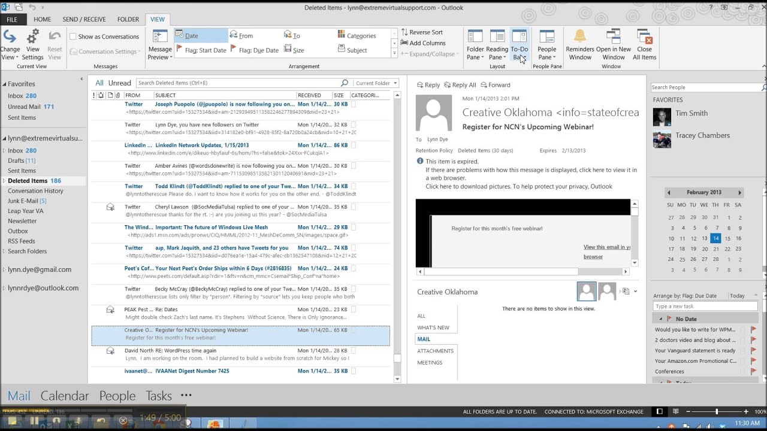
Task: Click Reverse Sort
Action: tap(422, 32)
